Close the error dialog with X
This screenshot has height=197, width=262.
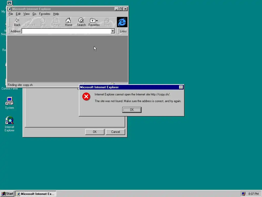(x=181, y=87)
